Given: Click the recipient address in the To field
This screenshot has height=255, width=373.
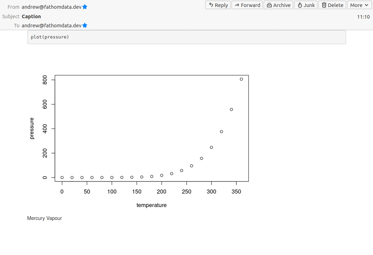Looking at the screenshot, I should click(x=51, y=26).
